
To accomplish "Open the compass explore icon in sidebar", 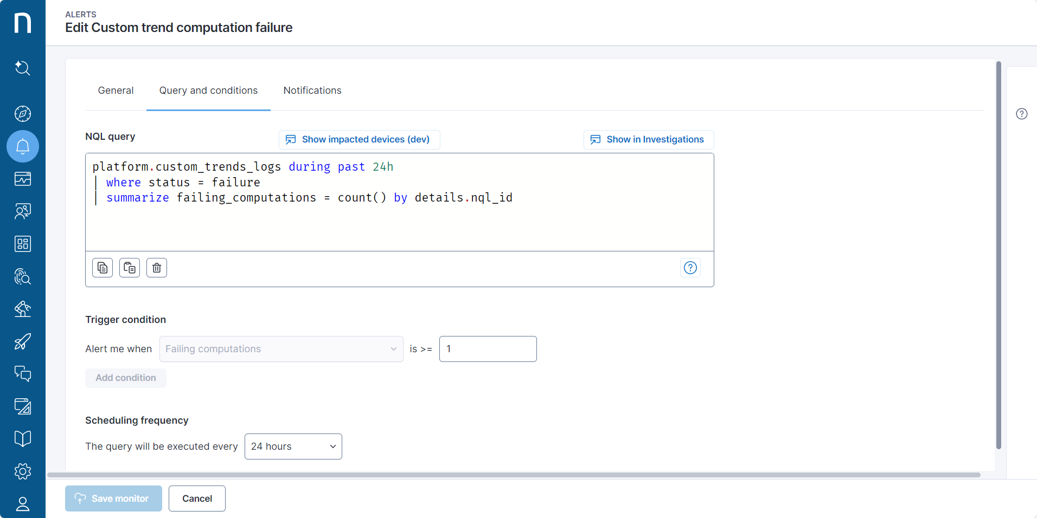I will click(23, 114).
